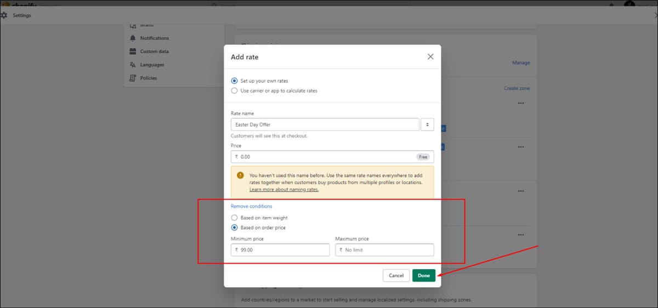Click the Settings gear icon

[x=5, y=15]
